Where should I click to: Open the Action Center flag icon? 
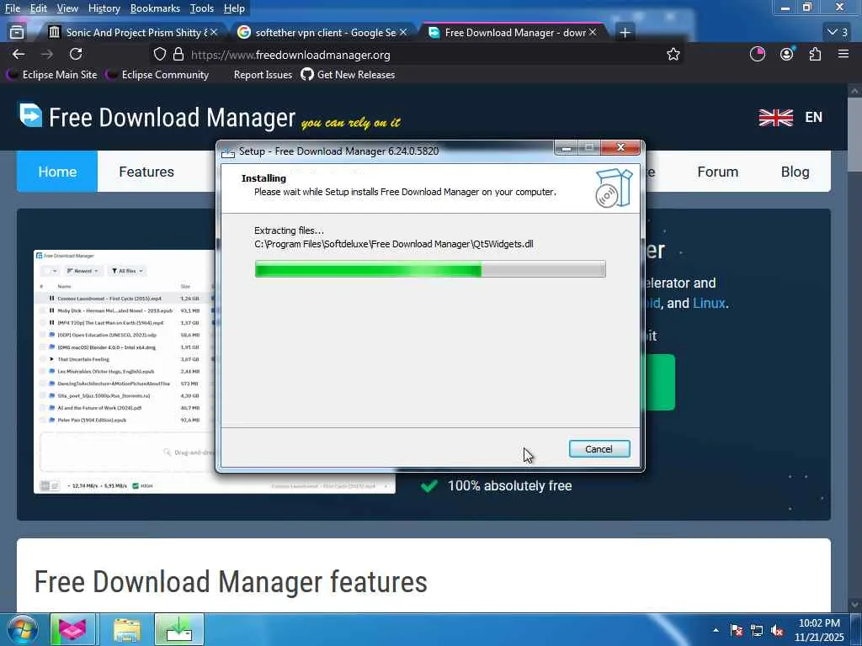coord(737,631)
